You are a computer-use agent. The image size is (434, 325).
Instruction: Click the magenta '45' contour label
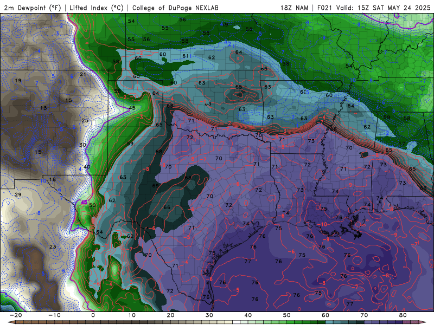[84, 202]
